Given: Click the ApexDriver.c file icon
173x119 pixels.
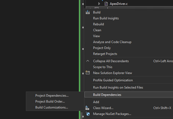Looking at the screenshot, I should coord(106,4).
